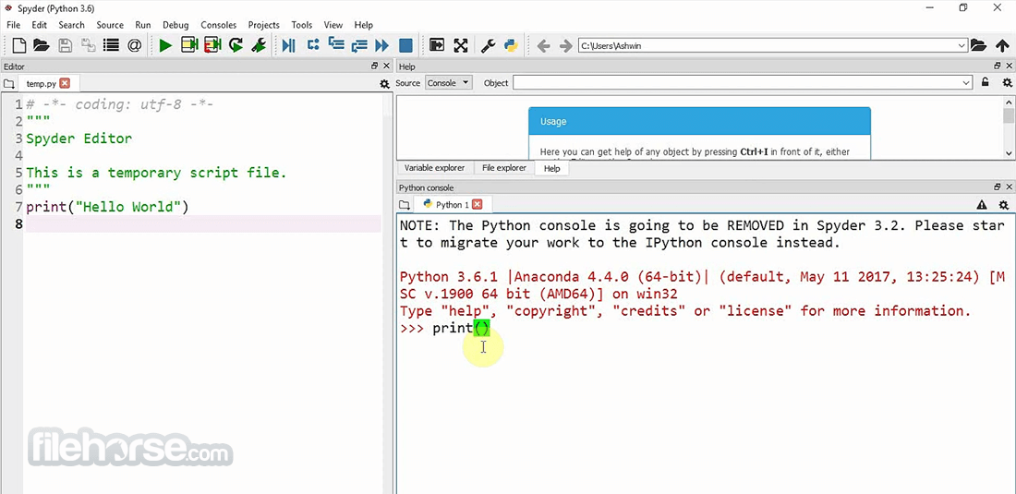Image resolution: width=1016 pixels, height=494 pixels.
Task: Expand the working directory path dropdown
Action: pyautogui.click(x=962, y=46)
